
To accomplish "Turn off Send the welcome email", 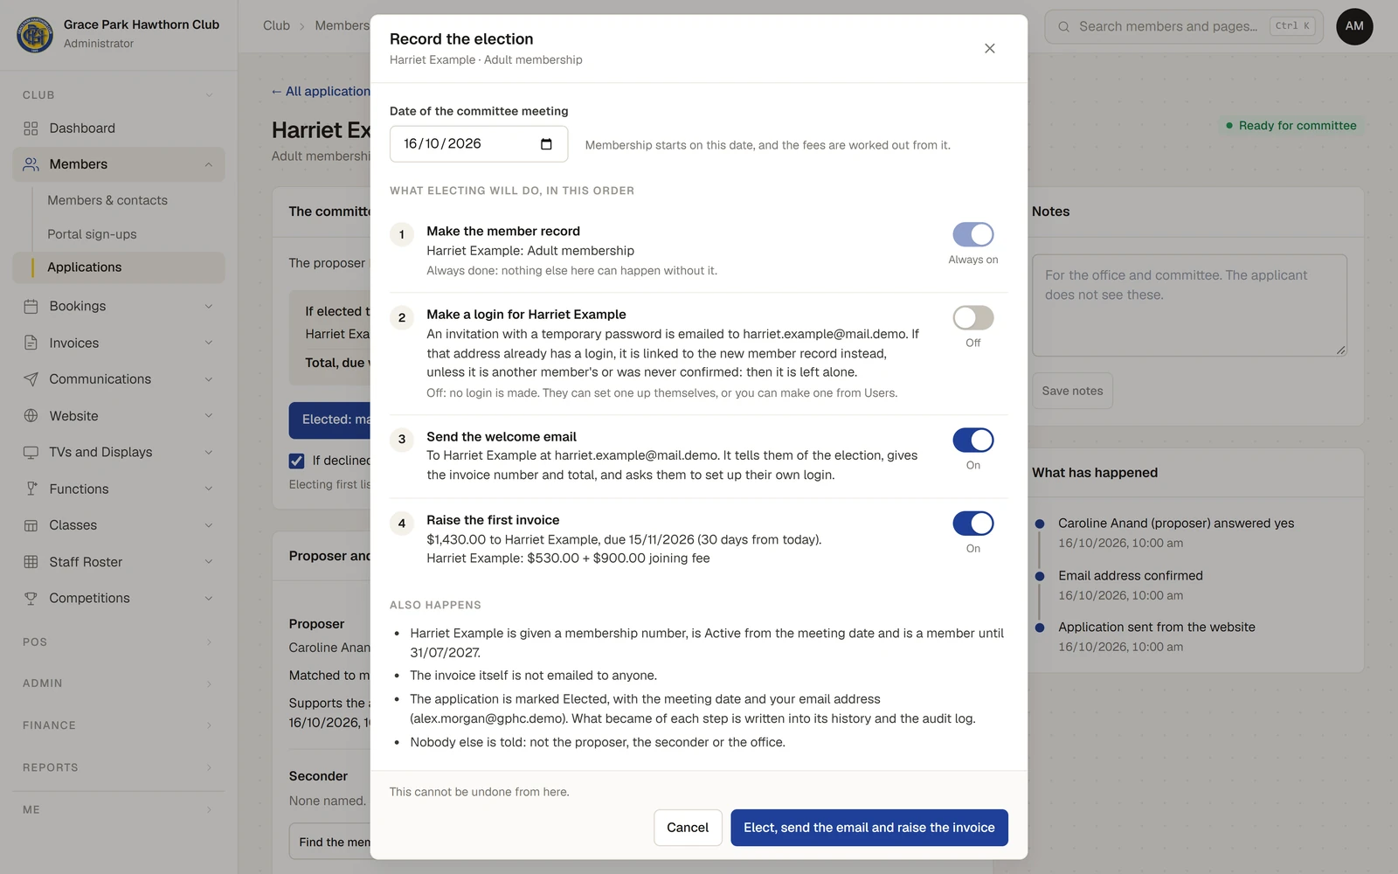I will [972, 440].
